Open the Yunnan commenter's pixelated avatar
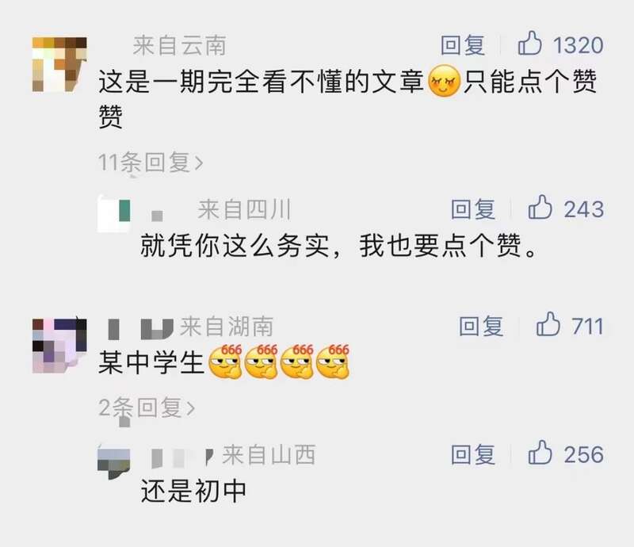The height and width of the screenshot is (547, 634). pyautogui.click(x=59, y=64)
